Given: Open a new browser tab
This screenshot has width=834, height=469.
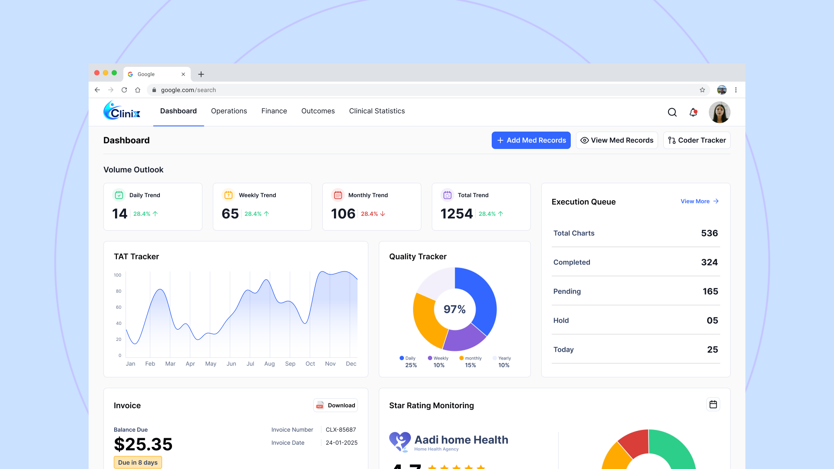Looking at the screenshot, I should [x=201, y=74].
